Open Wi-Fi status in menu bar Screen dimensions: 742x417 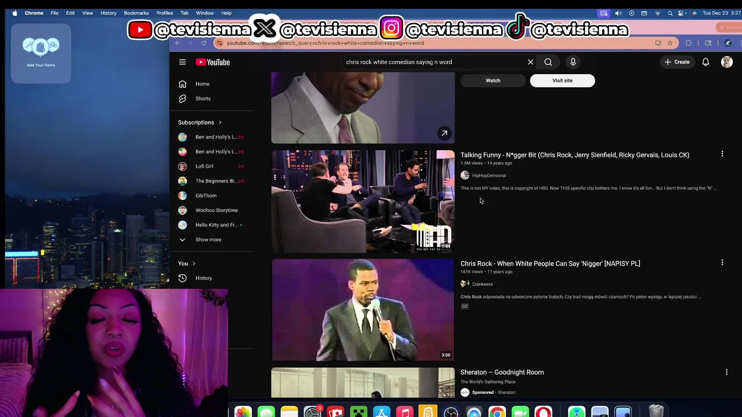(657, 13)
